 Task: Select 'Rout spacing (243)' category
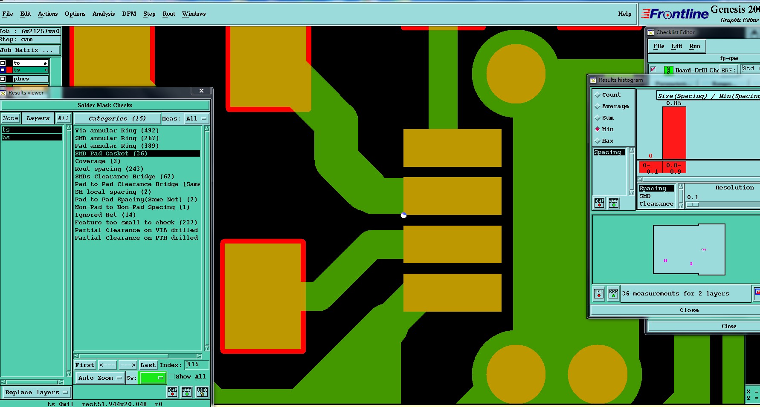(x=109, y=169)
